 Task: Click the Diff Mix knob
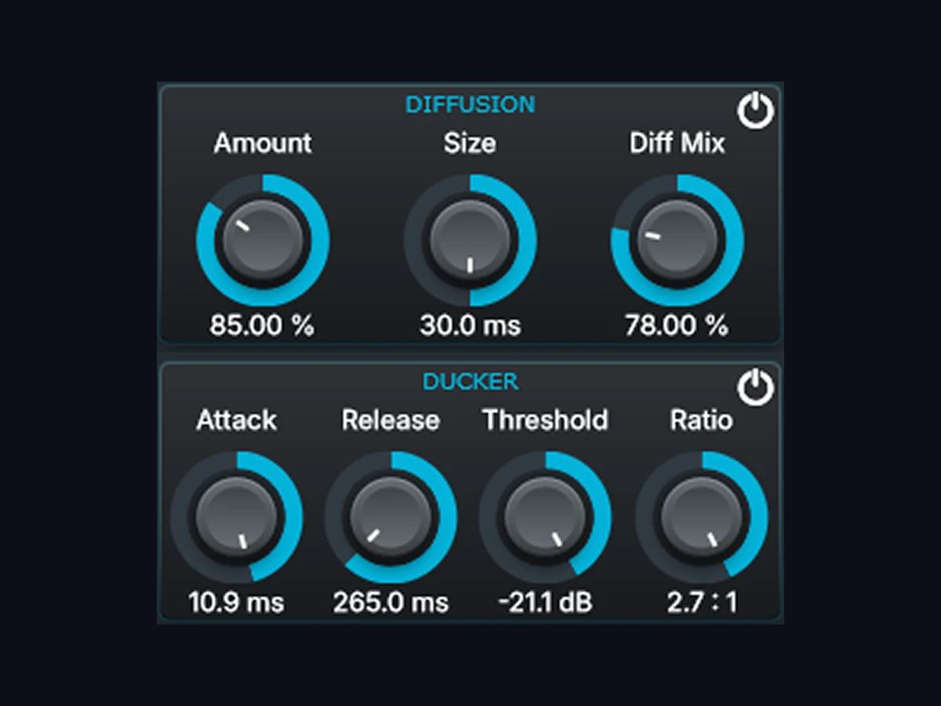(678, 240)
